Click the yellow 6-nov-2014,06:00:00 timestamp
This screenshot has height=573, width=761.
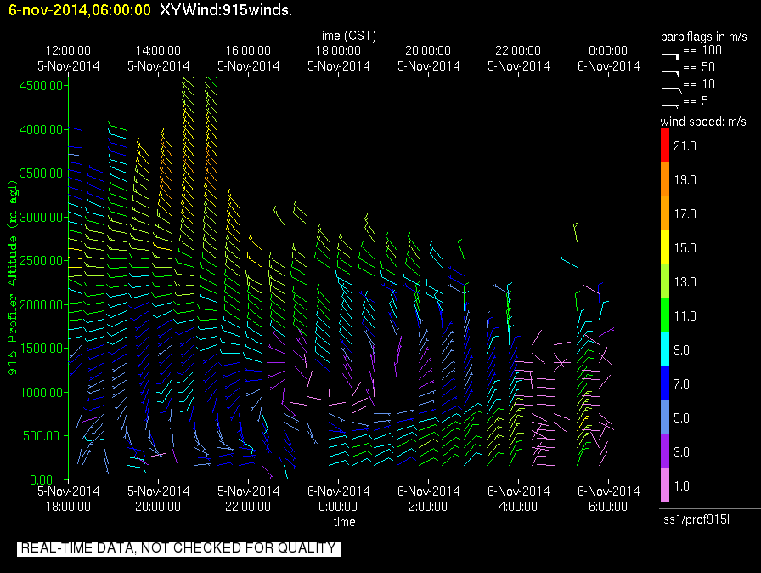point(80,10)
